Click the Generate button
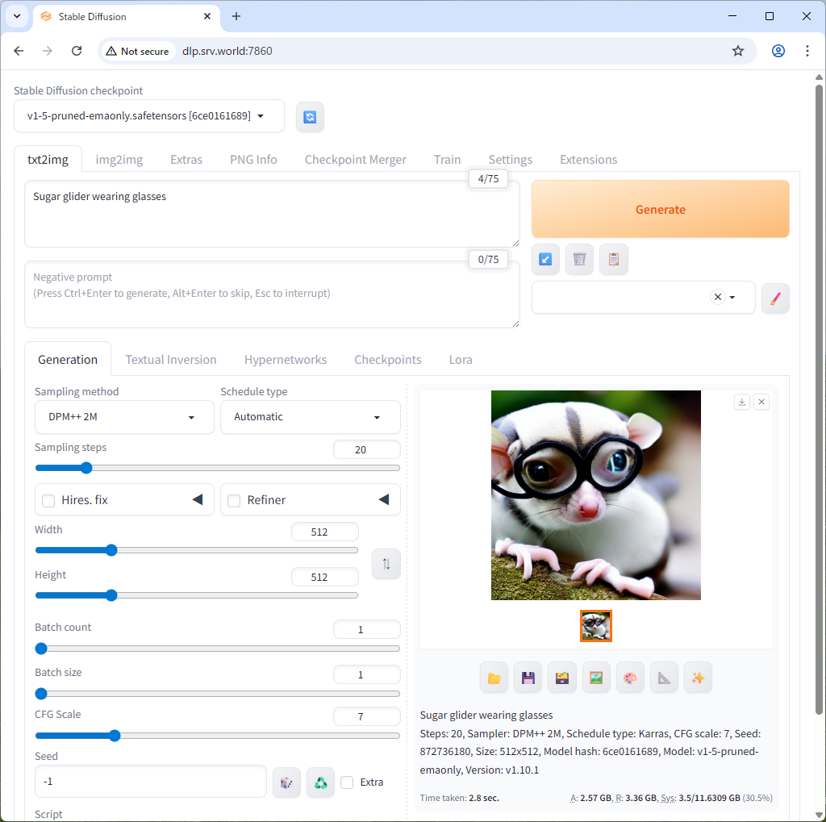The width and height of the screenshot is (826, 822). (x=660, y=209)
